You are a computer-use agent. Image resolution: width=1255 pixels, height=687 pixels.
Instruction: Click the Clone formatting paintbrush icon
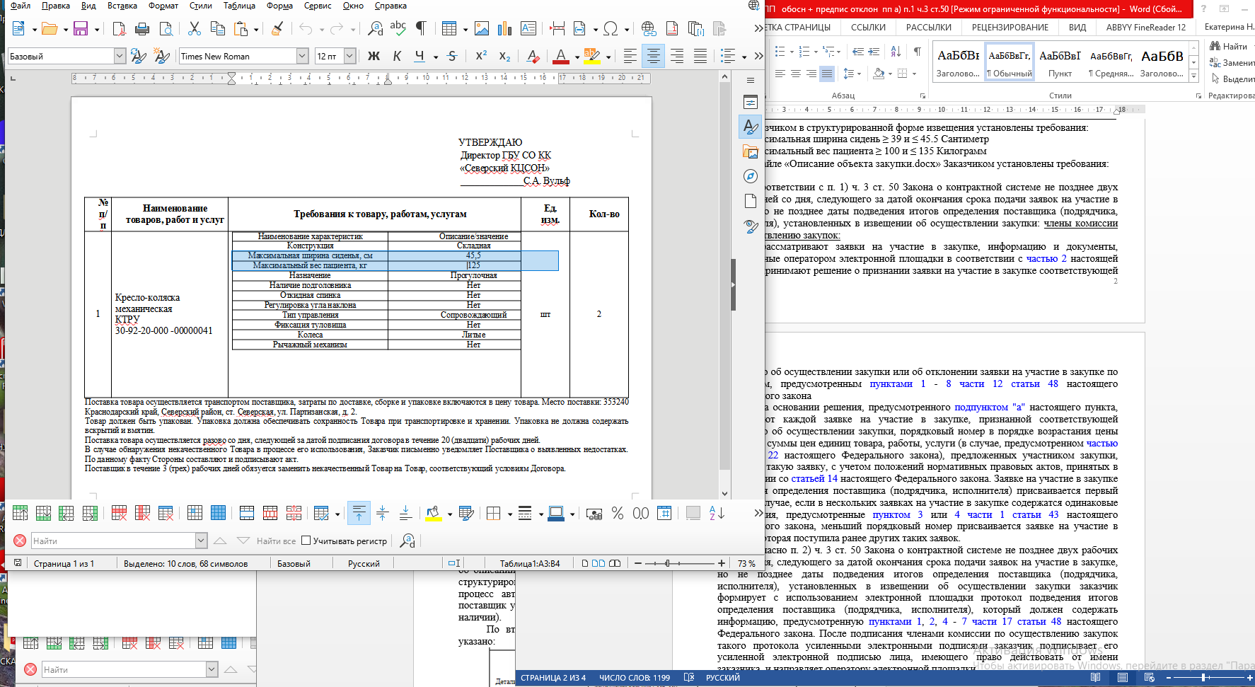click(x=277, y=29)
